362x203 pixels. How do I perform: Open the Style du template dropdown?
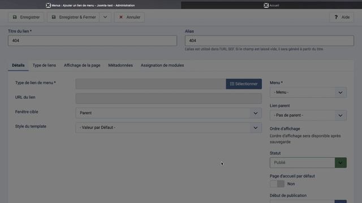pyautogui.click(x=169, y=127)
